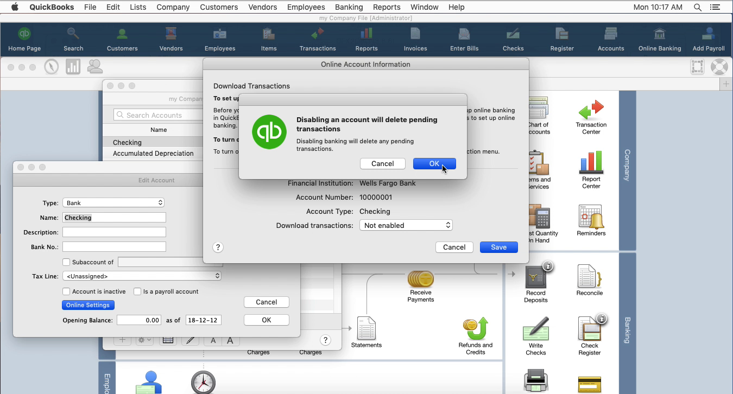Image resolution: width=733 pixels, height=394 pixels.
Task: Open the Invoices toolbar icon
Action: click(415, 39)
